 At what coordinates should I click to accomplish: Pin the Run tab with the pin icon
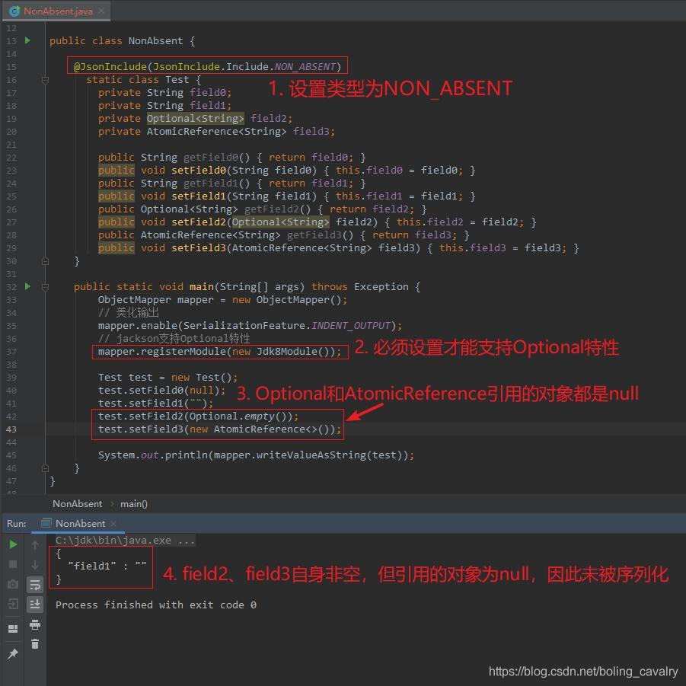pyautogui.click(x=12, y=652)
